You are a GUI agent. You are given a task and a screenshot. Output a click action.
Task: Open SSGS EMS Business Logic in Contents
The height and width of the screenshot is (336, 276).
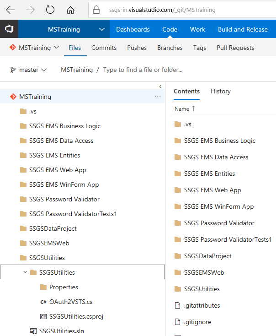220,141
